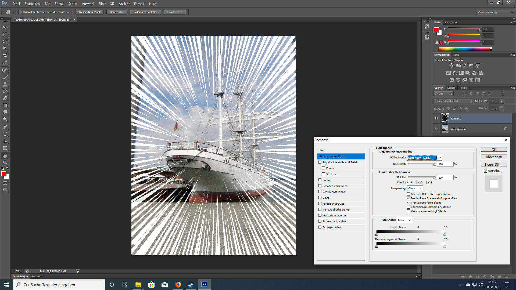
Task: Open the Ausblenden Grau dropdown
Action: (404, 220)
